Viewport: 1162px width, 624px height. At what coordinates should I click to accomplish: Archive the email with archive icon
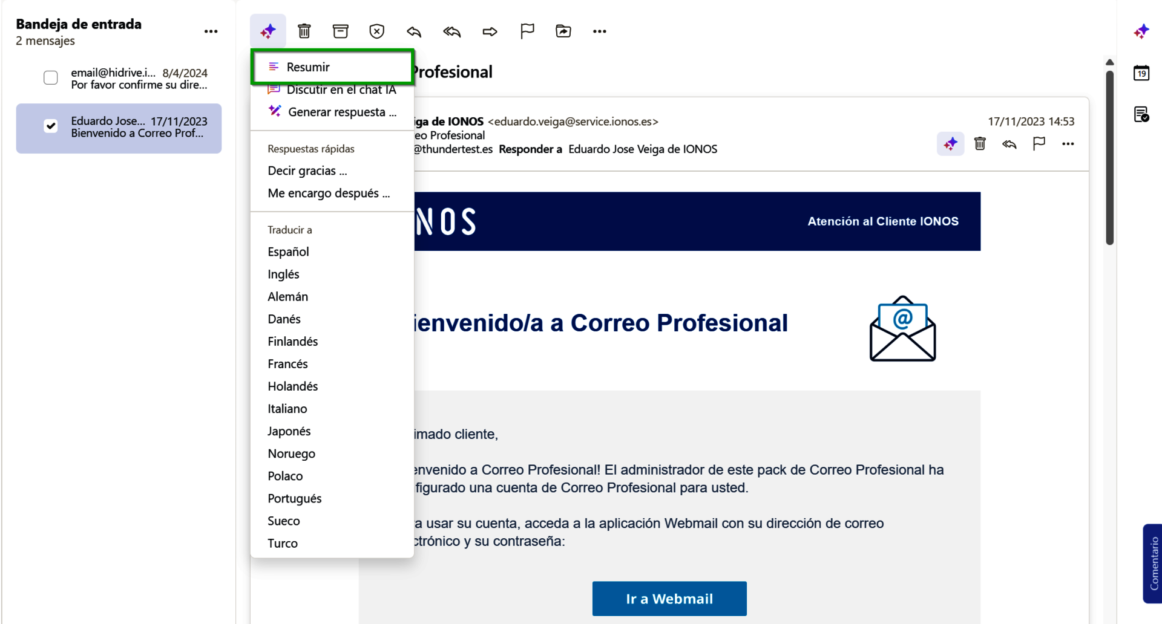[341, 31]
